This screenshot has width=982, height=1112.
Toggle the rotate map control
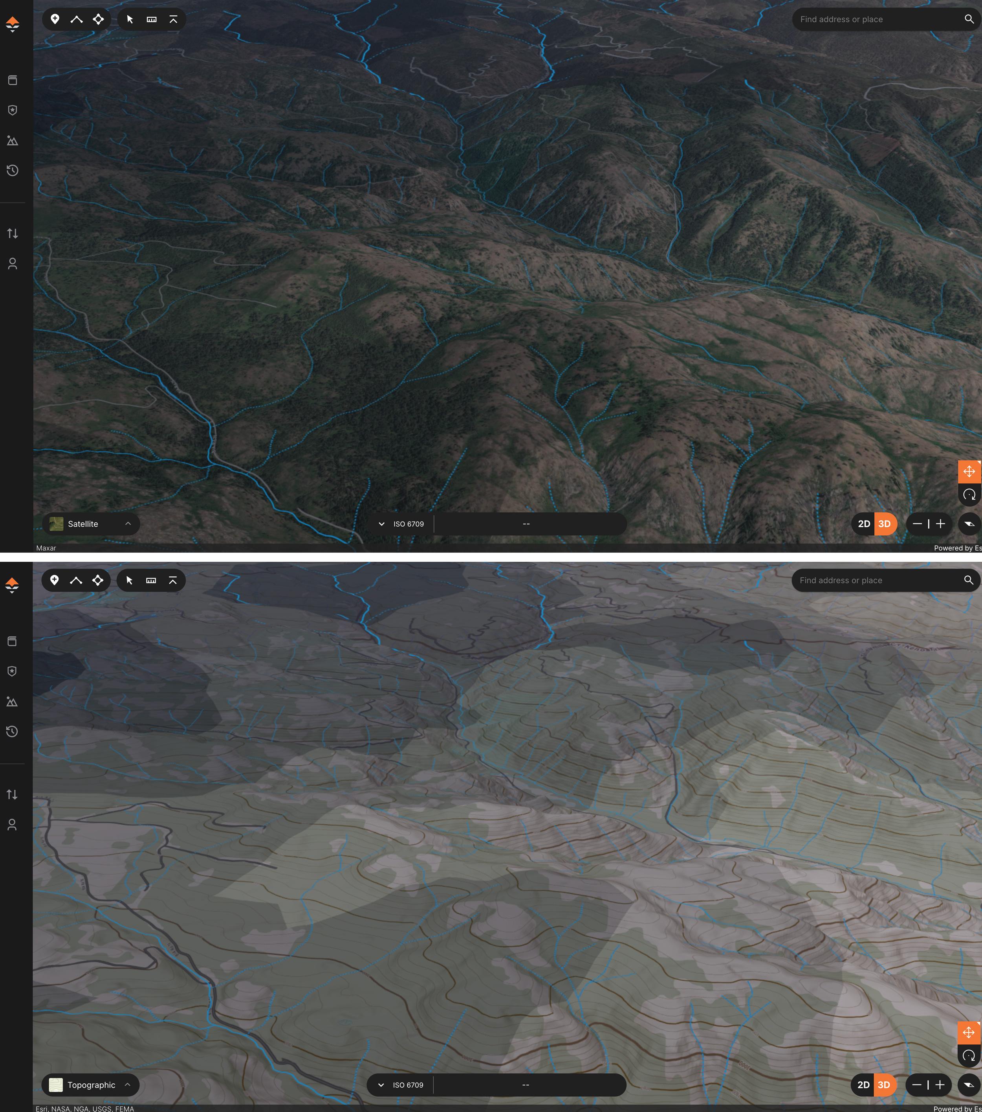pos(969,495)
